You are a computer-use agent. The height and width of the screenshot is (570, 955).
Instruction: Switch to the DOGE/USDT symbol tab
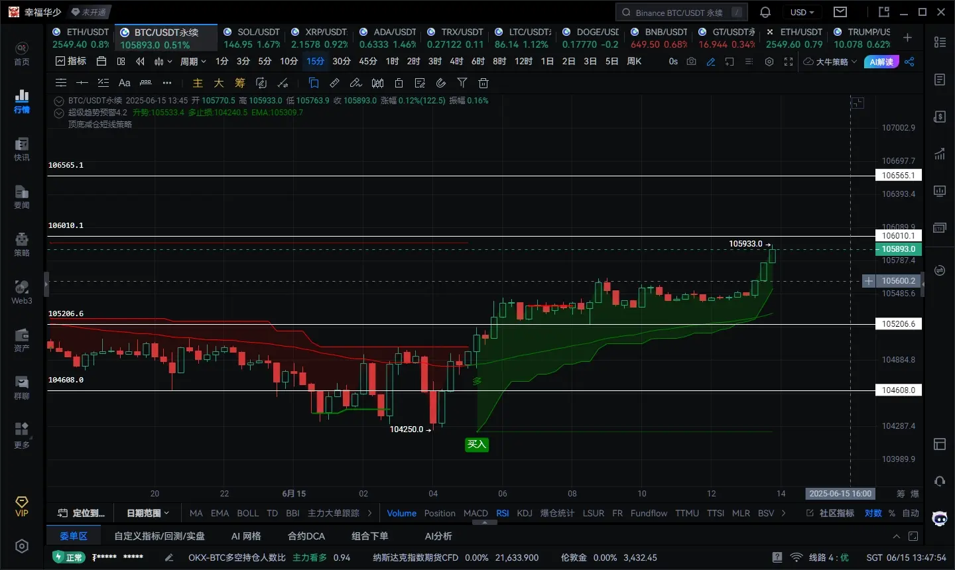point(590,38)
